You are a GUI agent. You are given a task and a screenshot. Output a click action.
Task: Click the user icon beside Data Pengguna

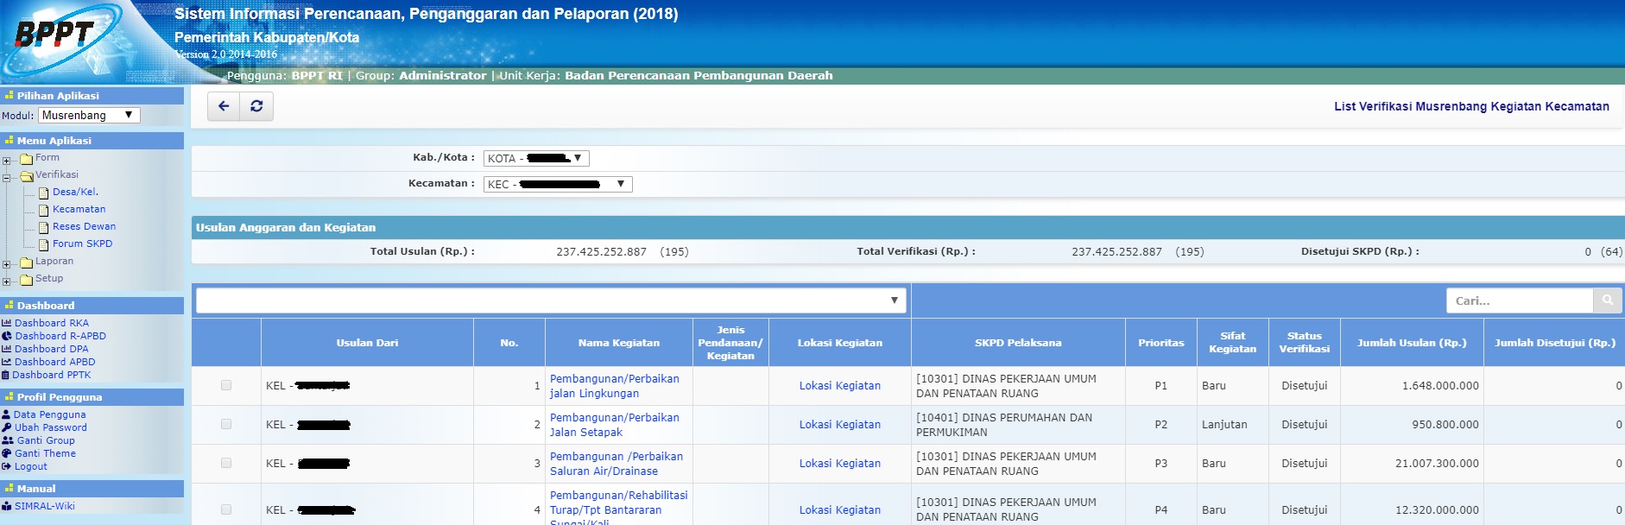click(7, 414)
